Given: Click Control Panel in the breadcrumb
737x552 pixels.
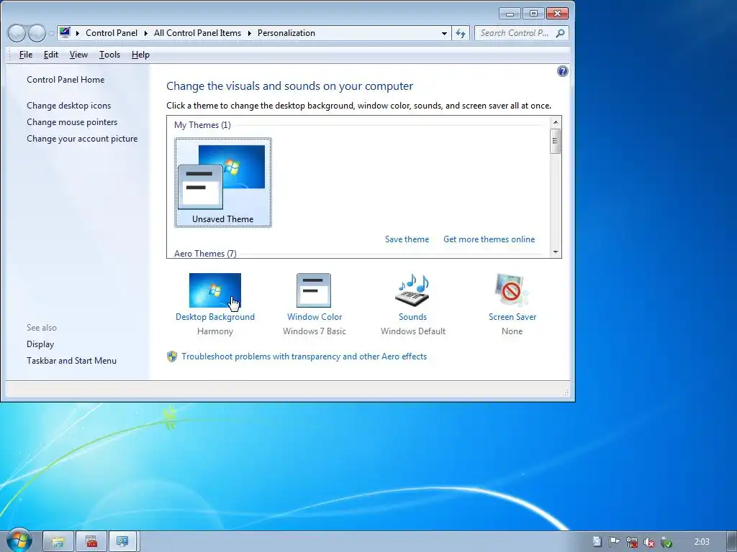Looking at the screenshot, I should coord(112,33).
